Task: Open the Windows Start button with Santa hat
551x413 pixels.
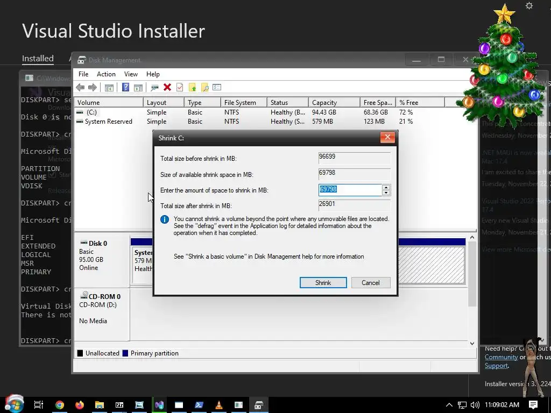Action: [14, 404]
